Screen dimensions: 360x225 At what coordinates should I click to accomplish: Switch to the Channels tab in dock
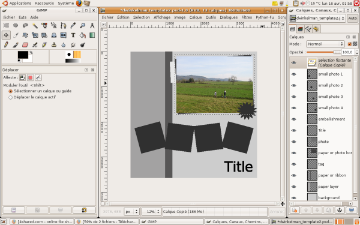click(x=301, y=29)
